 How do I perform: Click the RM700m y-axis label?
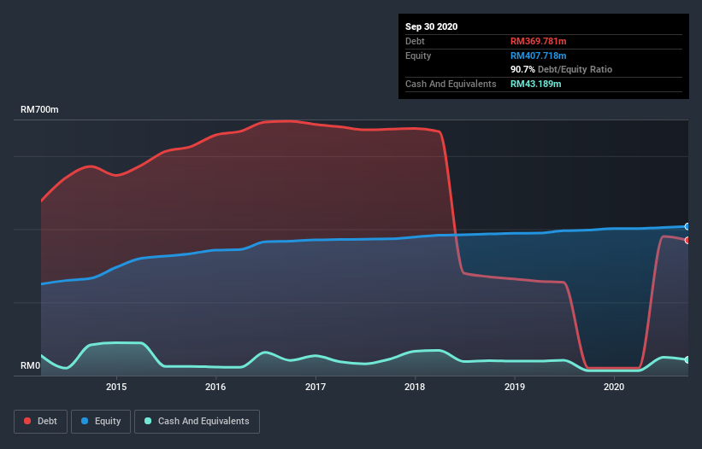(39, 109)
